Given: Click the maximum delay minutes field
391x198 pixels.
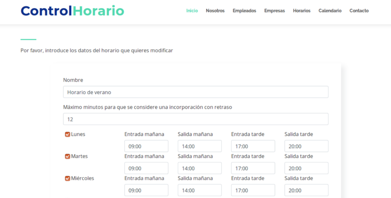Looking at the screenshot, I should pyautogui.click(x=196, y=119).
